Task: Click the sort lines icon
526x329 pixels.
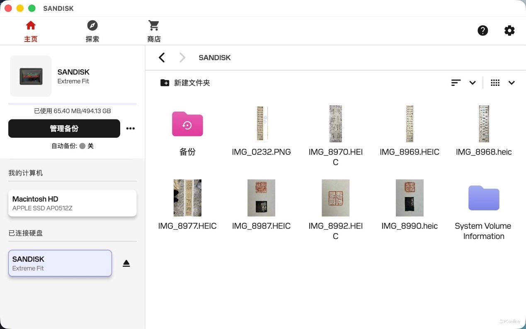Action: pos(456,83)
